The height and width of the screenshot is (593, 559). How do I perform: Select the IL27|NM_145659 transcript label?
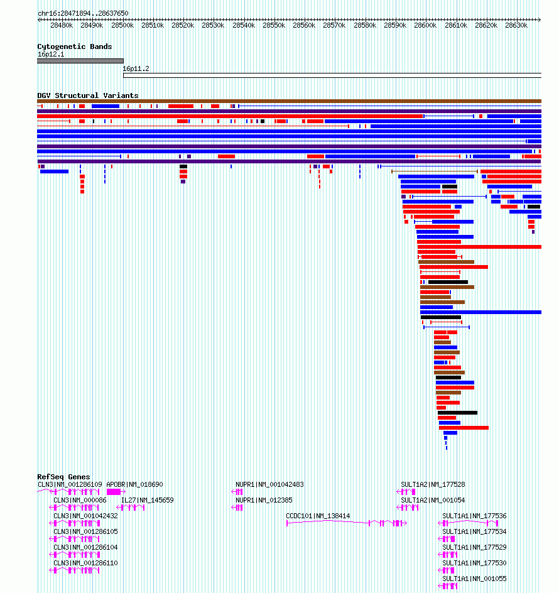click(x=148, y=500)
